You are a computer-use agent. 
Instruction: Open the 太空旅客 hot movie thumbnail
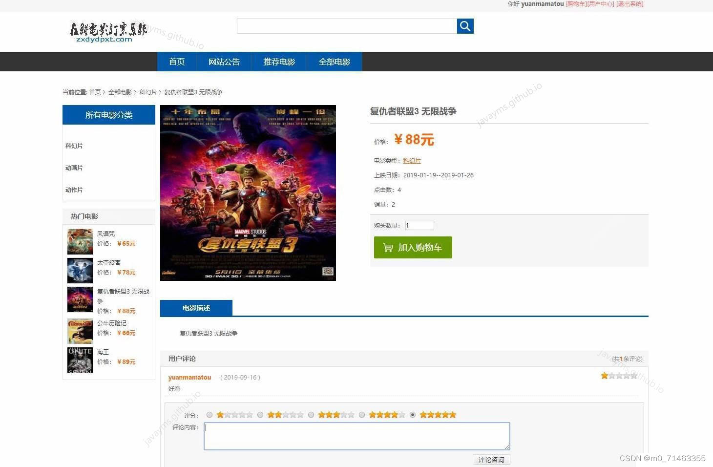click(x=80, y=270)
